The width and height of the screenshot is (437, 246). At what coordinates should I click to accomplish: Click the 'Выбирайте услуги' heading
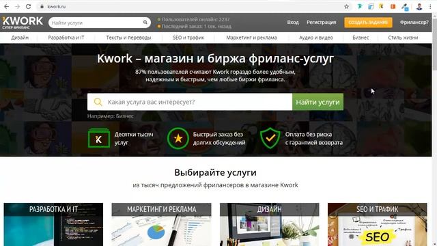[216, 172]
